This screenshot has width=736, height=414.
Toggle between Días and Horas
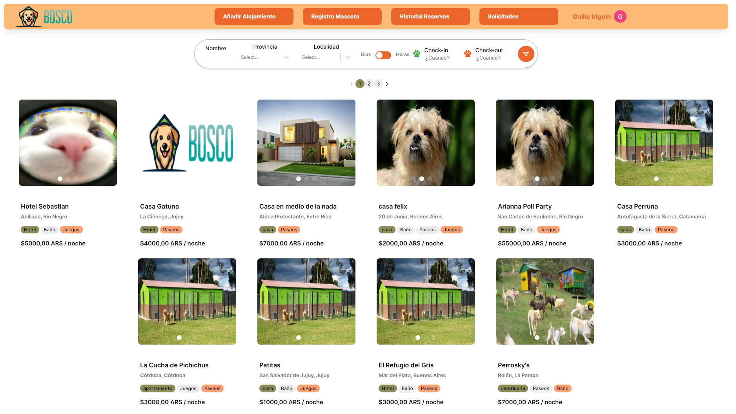coord(383,55)
